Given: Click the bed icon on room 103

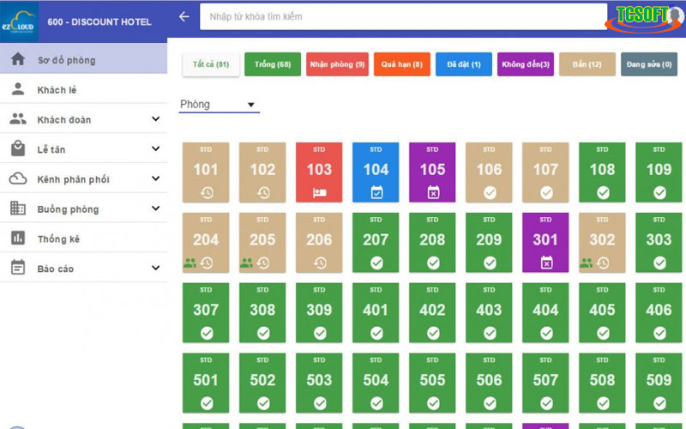Looking at the screenshot, I should [x=319, y=192].
